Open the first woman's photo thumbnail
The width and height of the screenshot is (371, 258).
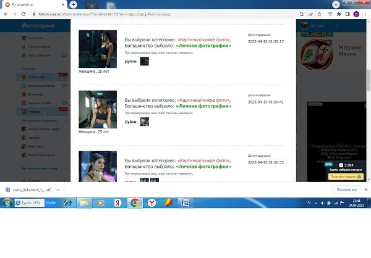[x=98, y=49]
